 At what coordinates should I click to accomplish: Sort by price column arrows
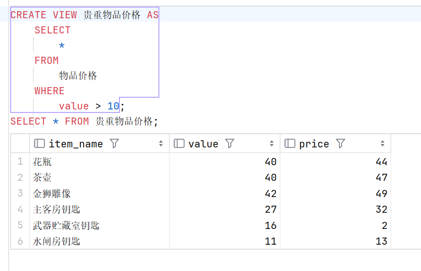click(383, 143)
